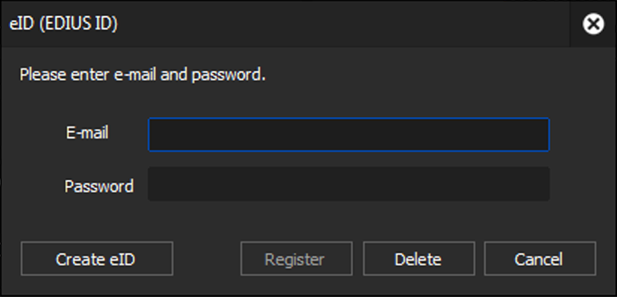This screenshot has width=617, height=297.
Task: Place cursor in the e-mail address box
Action: click(348, 135)
